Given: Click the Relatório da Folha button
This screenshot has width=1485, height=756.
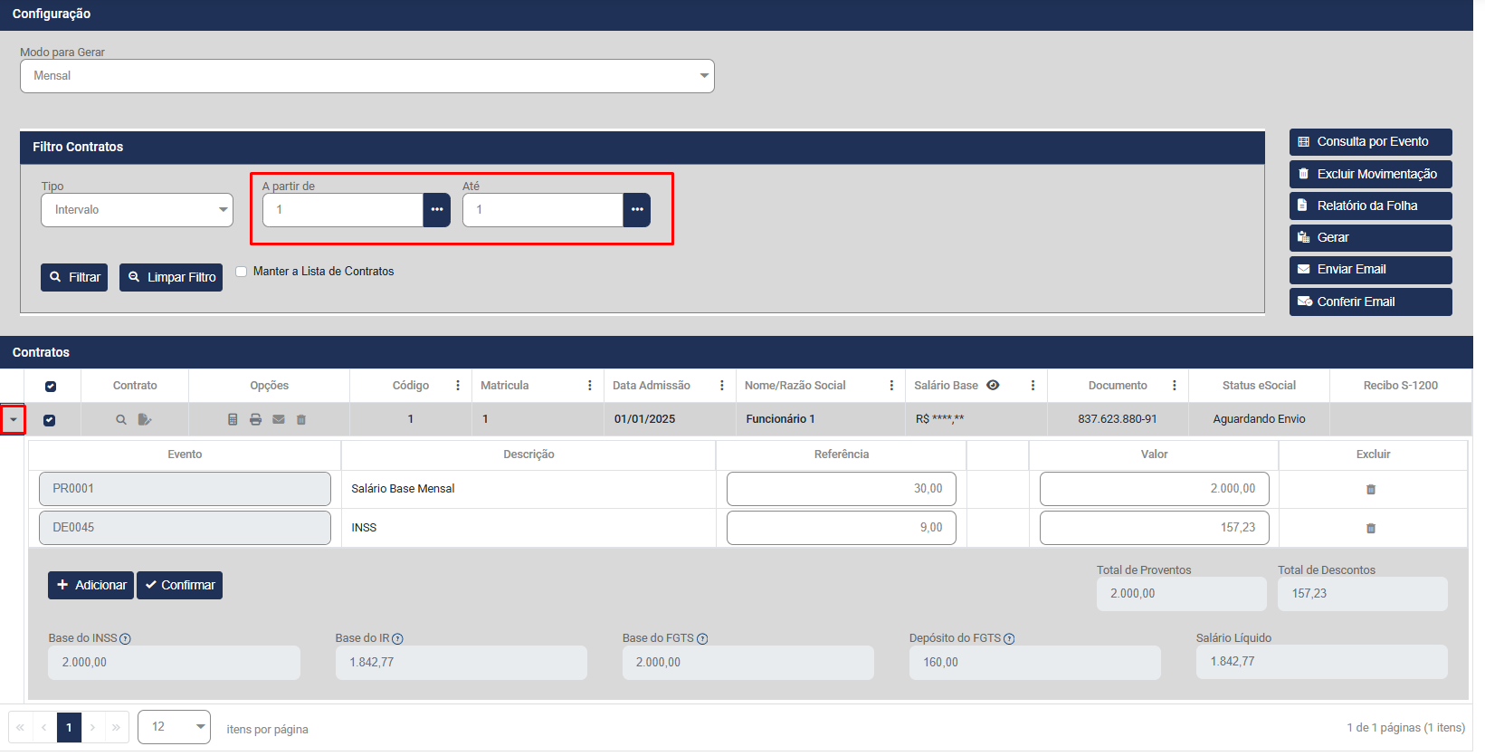Looking at the screenshot, I should tap(1369, 206).
